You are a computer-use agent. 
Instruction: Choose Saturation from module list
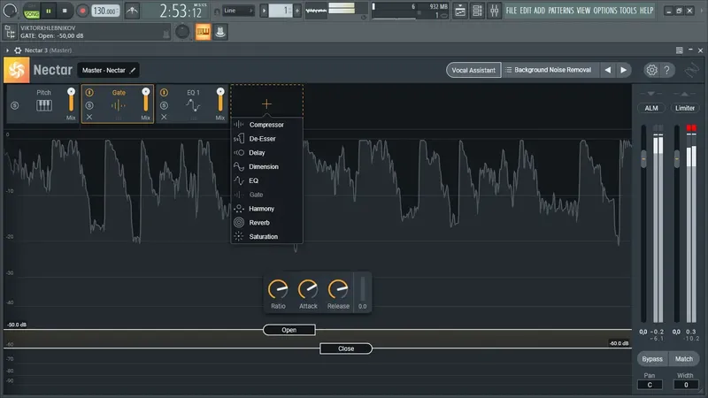(x=266, y=236)
